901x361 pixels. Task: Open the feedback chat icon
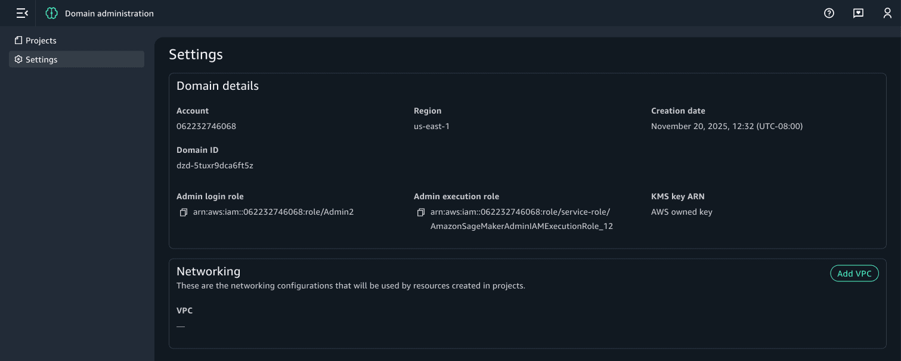pyautogui.click(x=858, y=13)
